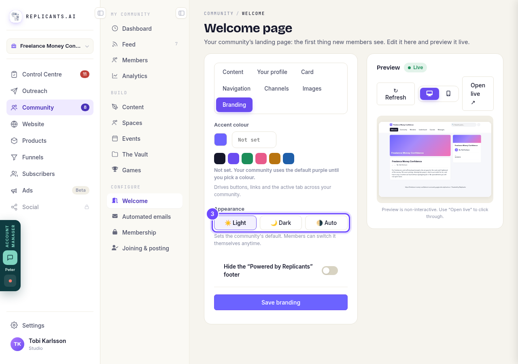Set appearance to Auto
The image size is (518, 364).
pos(327,223)
